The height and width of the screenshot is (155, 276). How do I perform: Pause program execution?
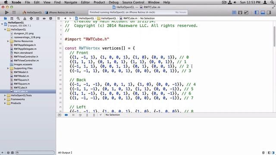(x=73, y=115)
